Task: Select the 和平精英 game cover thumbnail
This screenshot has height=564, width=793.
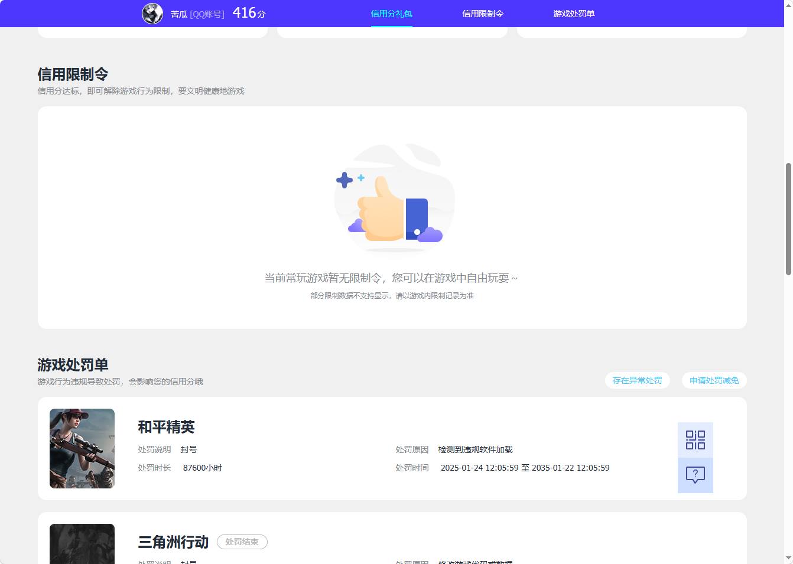Action: coord(82,448)
